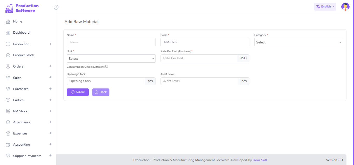Expand the Production menu plus sign

pos(50,44)
